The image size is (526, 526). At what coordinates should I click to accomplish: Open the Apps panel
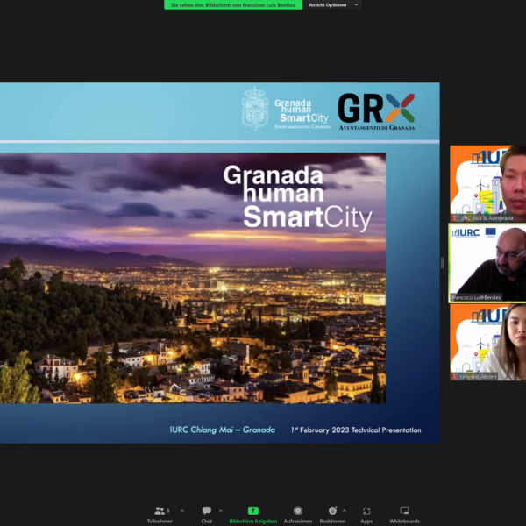[366, 515]
